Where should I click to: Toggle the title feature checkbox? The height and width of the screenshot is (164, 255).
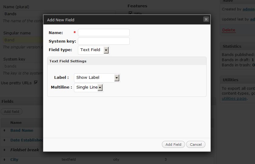pos(131,13)
